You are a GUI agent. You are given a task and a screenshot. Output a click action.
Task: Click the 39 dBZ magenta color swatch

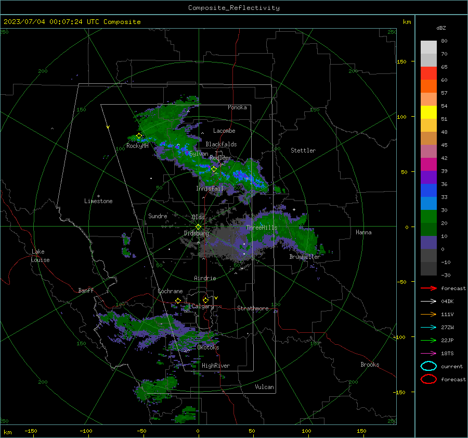pyautogui.click(x=428, y=164)
